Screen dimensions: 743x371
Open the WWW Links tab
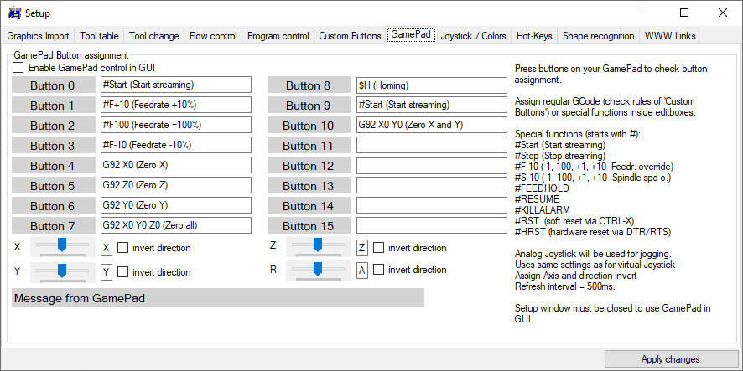click(x=669, y=36)
